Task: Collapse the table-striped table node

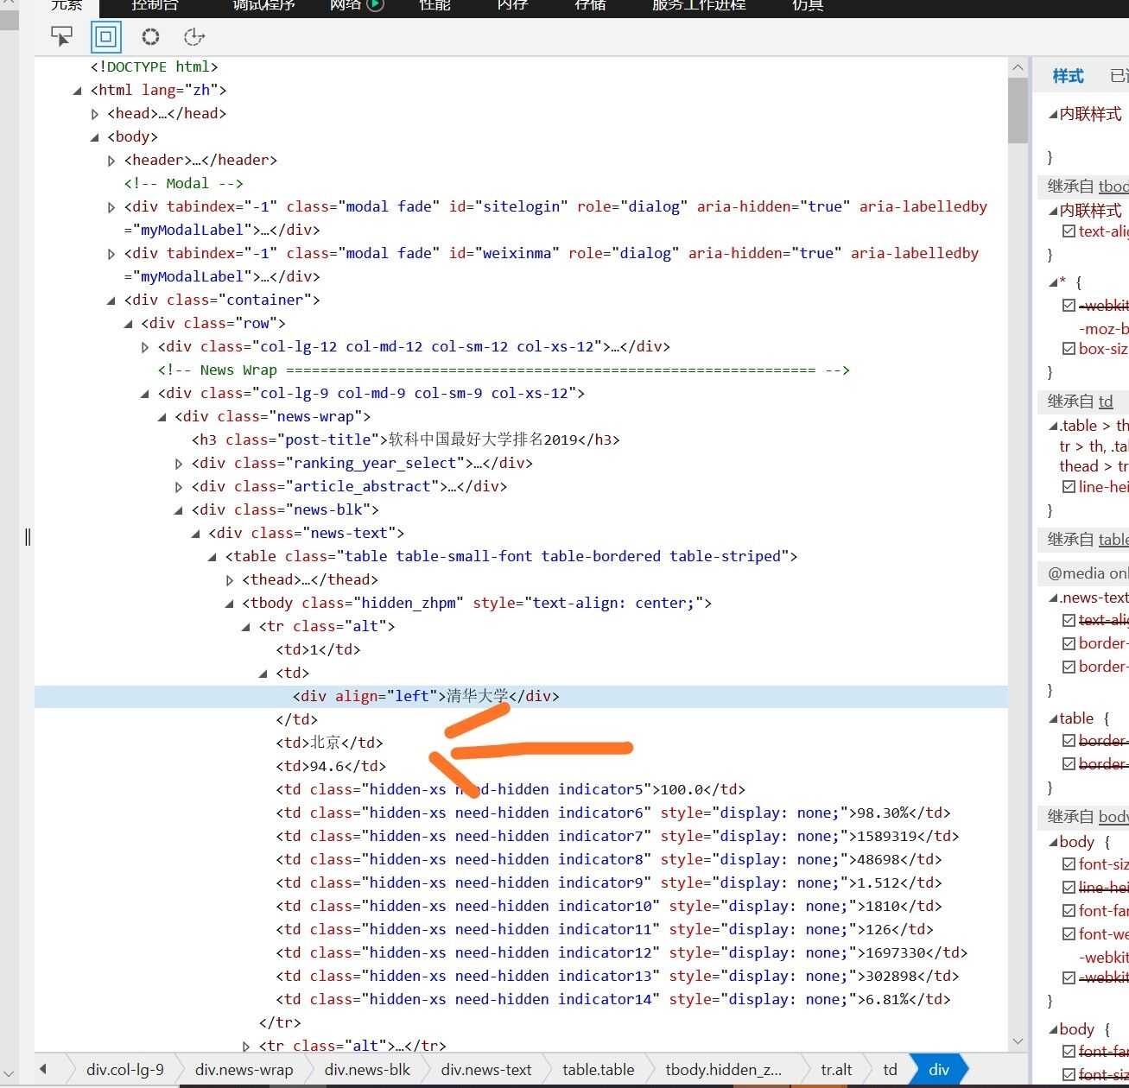Action: point(212,556)
